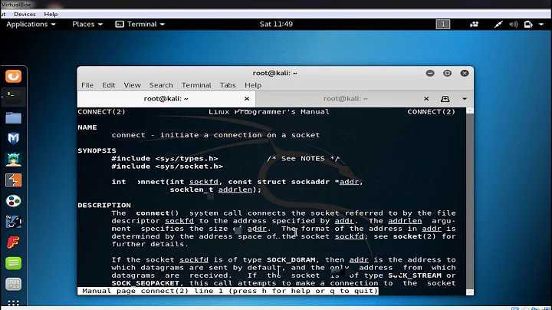
Task: Open the Search menu
Action: [x=161, y=85]
